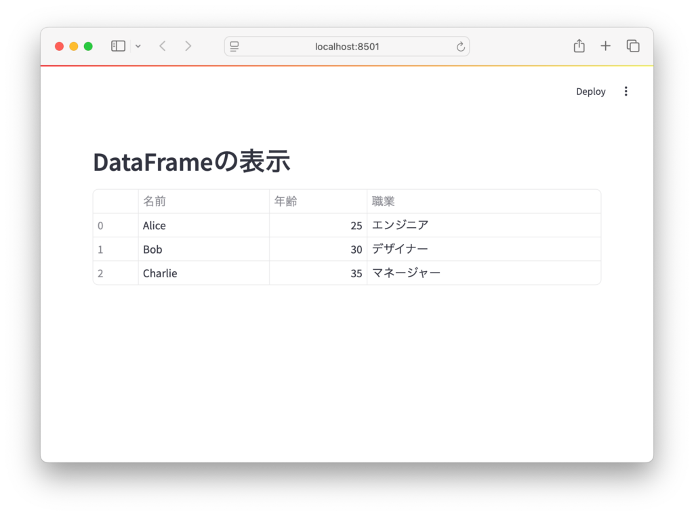Viewport: 694px width, 516px height.
Task: Expand the sidebar dropdown chevron
Action: (138, 46)
